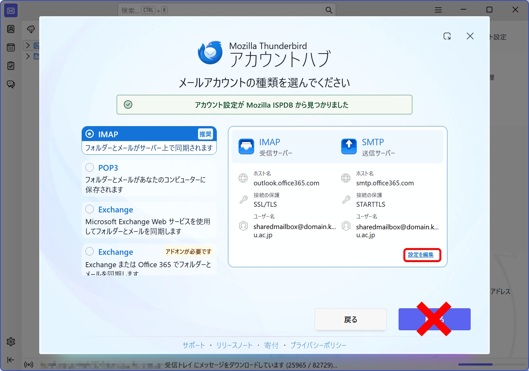Open the Address Book sidebar icon
The image size is (529, 371).
point(11,29)
